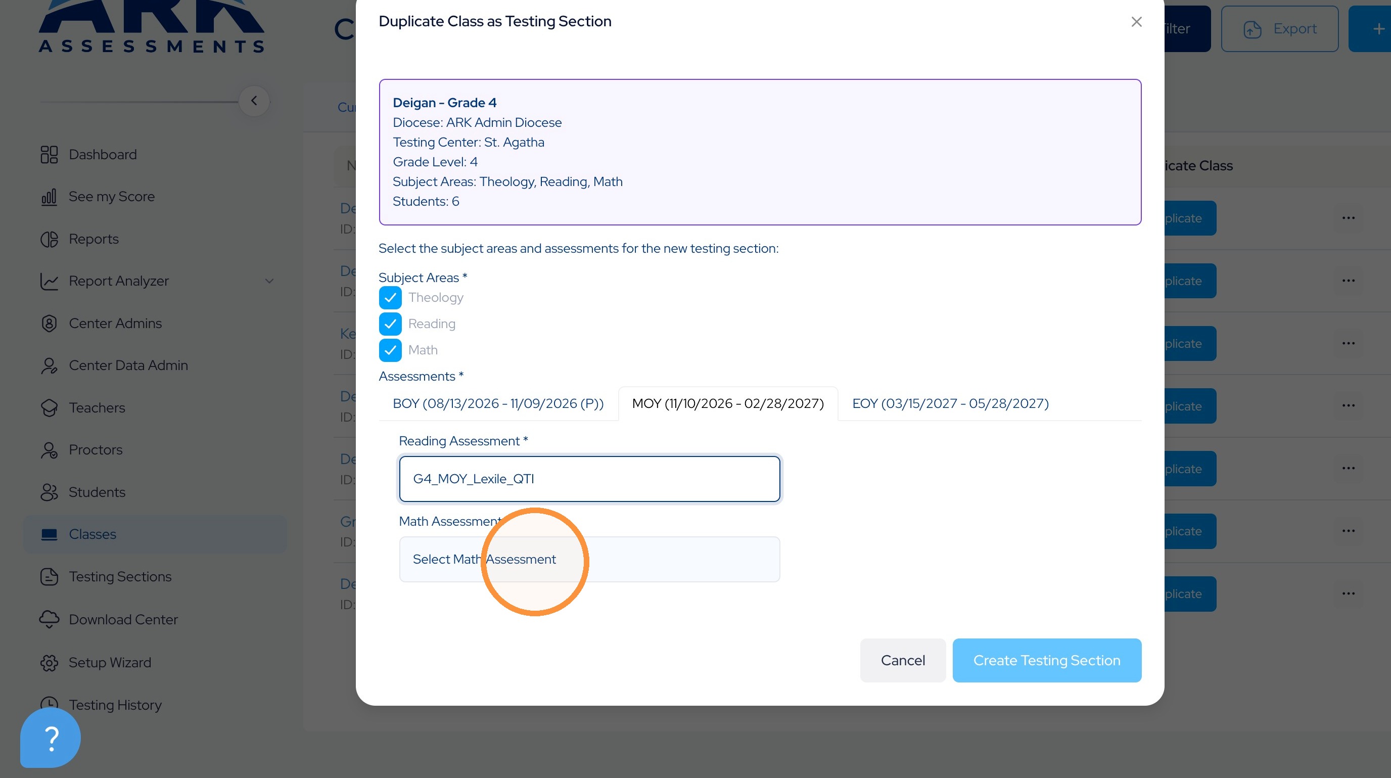Collapse the sidebar with the arrow button
The width and height of the screenshot is (1391, 778).
pos(254,101)
